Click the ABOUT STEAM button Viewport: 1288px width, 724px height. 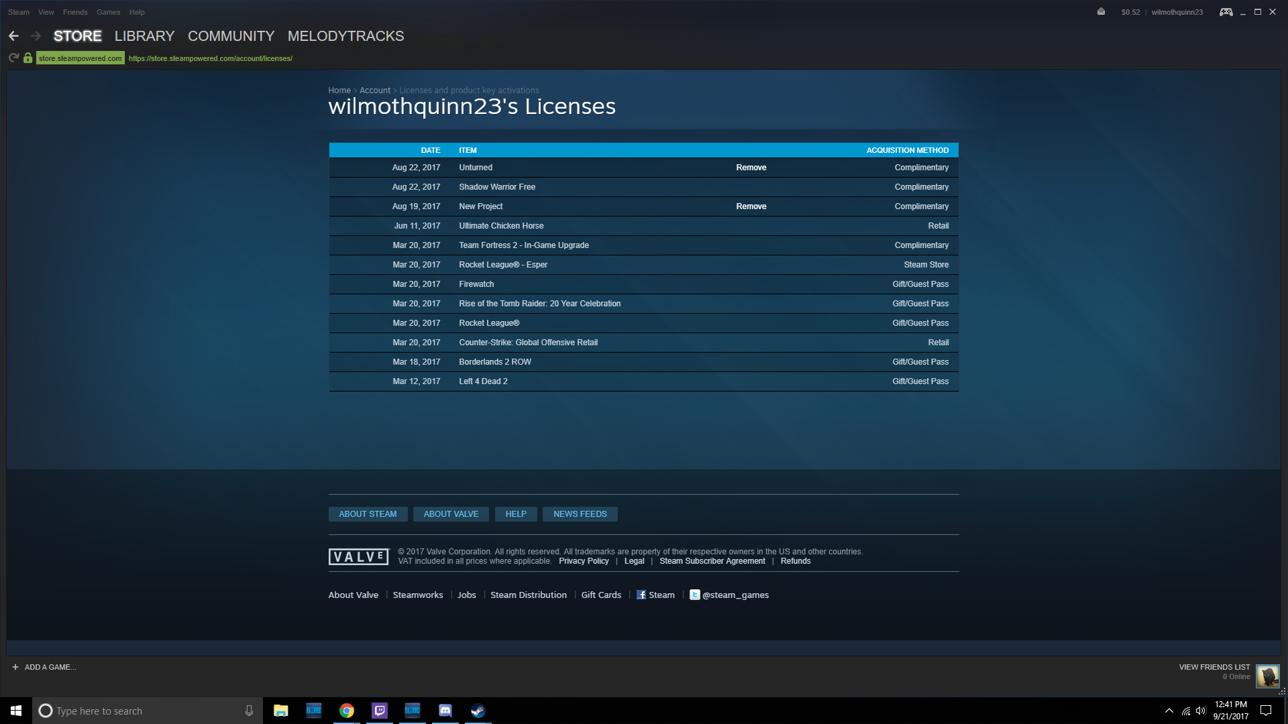[x=368, y=514]
